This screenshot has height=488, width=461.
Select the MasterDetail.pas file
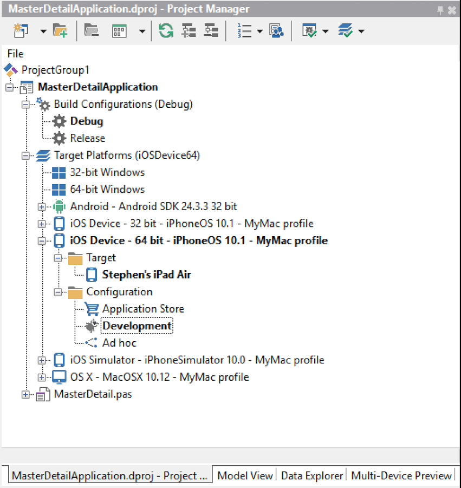click(x=93, y=394)
